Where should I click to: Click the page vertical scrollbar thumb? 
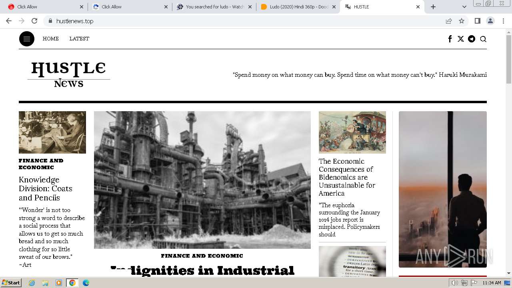(509, 59)
